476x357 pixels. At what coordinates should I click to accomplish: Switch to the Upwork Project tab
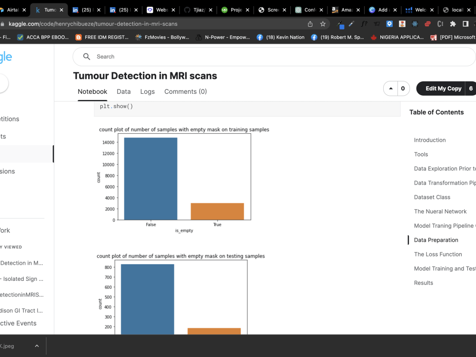[x=232, y=10]
